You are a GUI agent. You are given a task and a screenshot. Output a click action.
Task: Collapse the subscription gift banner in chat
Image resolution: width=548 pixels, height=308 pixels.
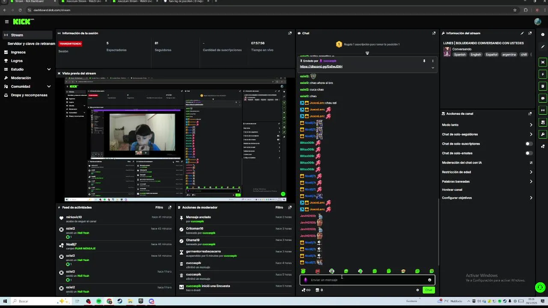367,53
